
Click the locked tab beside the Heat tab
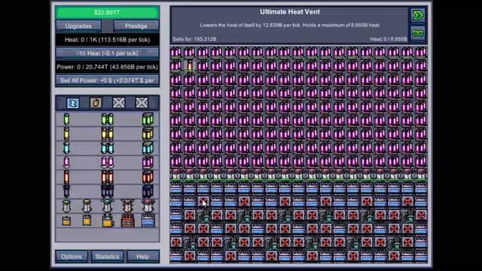tap(119, 103)
